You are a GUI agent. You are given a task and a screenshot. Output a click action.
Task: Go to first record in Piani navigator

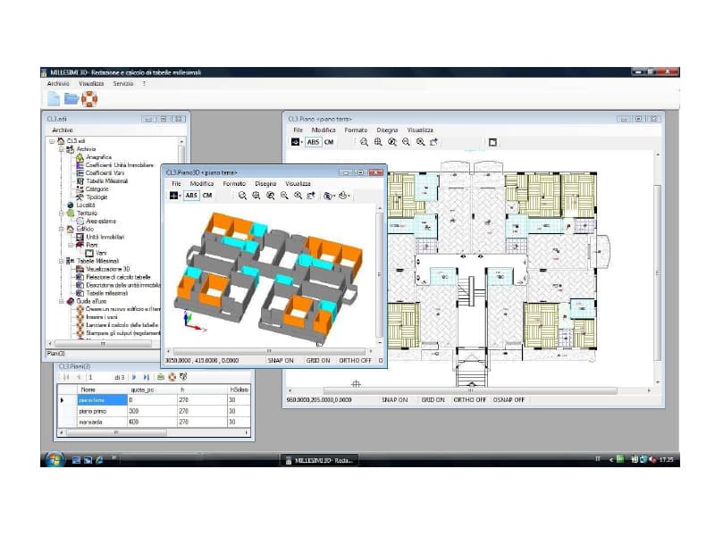click(66, 377)
